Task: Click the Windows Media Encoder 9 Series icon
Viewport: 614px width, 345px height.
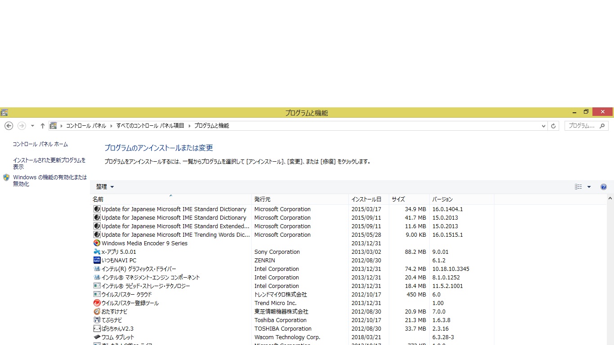Action: coord(97,243)
